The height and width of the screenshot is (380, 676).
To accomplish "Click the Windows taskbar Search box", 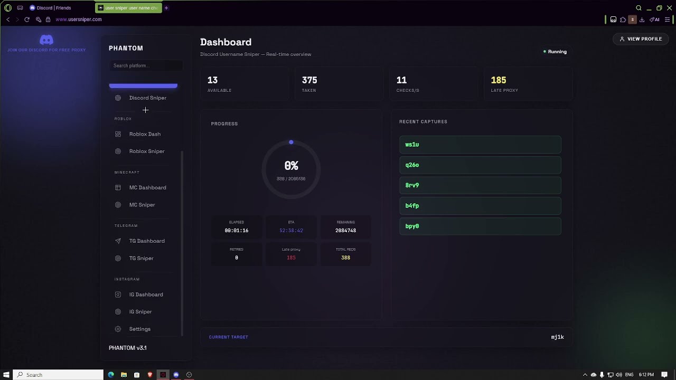I will point(58,375).
